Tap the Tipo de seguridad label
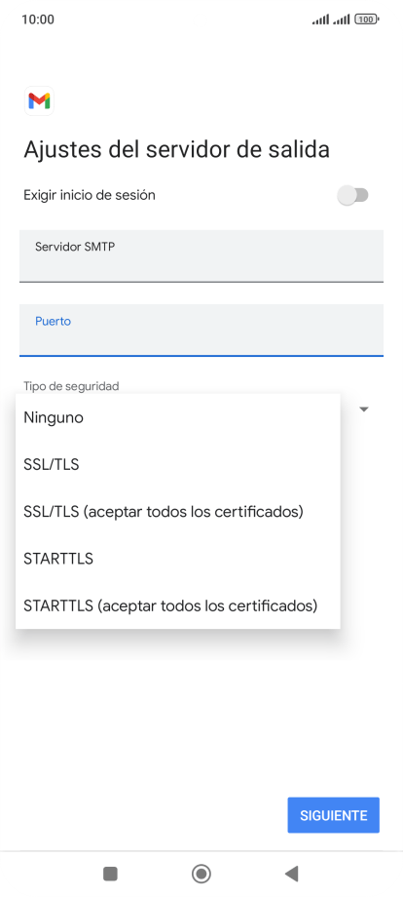The width and height of the screenshot is (403, 897). (71, 386)
